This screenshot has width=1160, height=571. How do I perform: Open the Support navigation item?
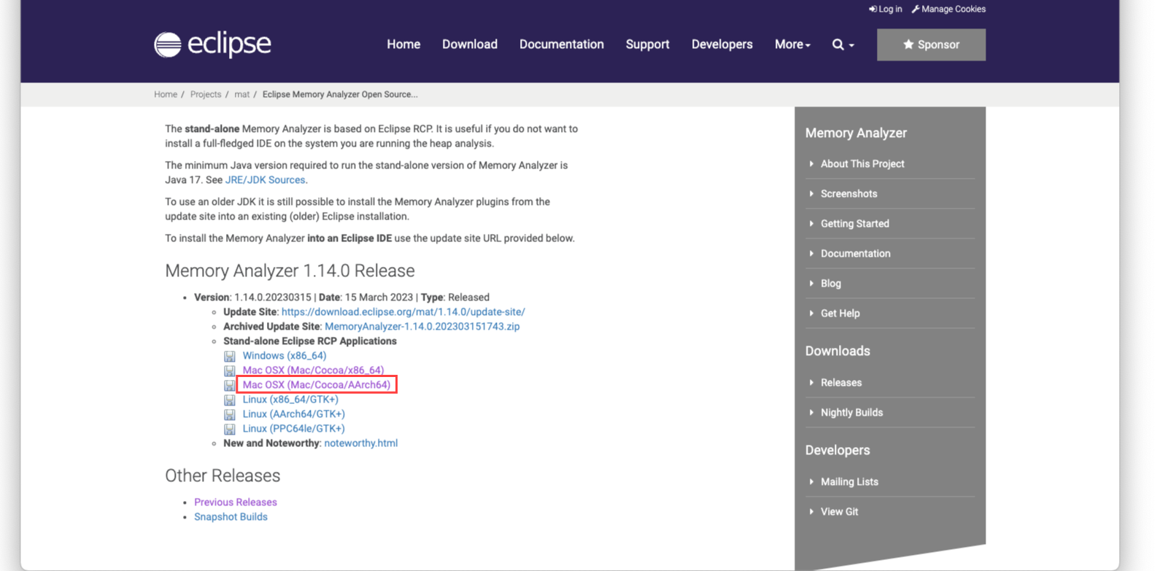pyautogui.click(x=647, y=44)
